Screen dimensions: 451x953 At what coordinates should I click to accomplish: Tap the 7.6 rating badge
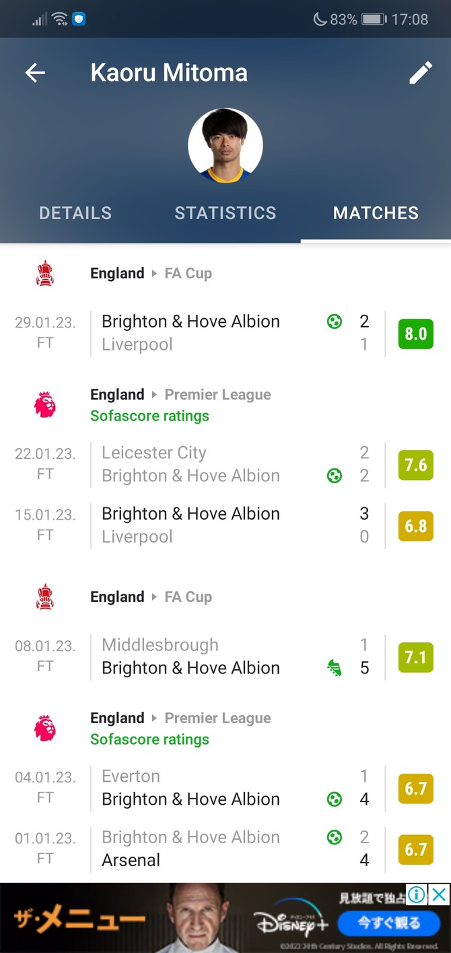click(415, 465)
